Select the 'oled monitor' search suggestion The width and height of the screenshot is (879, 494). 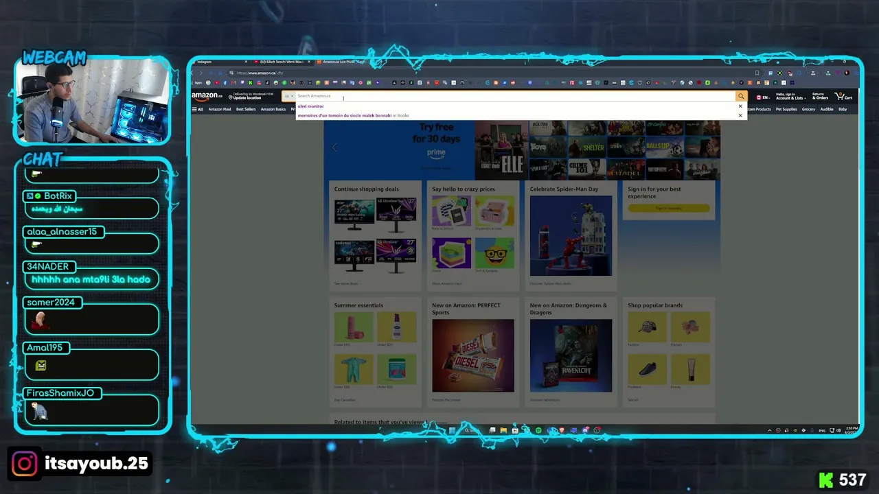pos(310,106)
